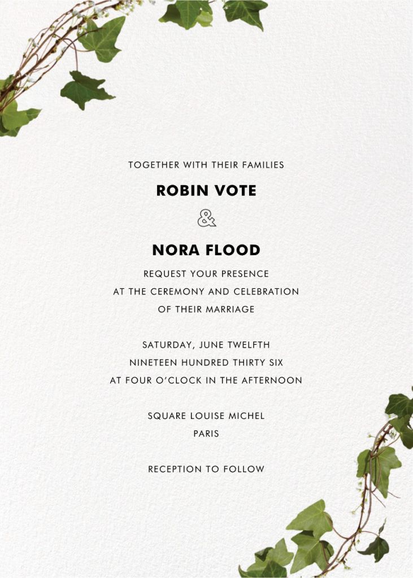Click "AT THE CEREMONY AND CELEBRATION" line

(206, 292)
